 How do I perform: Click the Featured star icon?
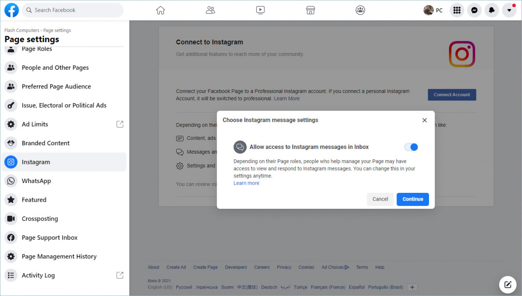click(11, 200)
